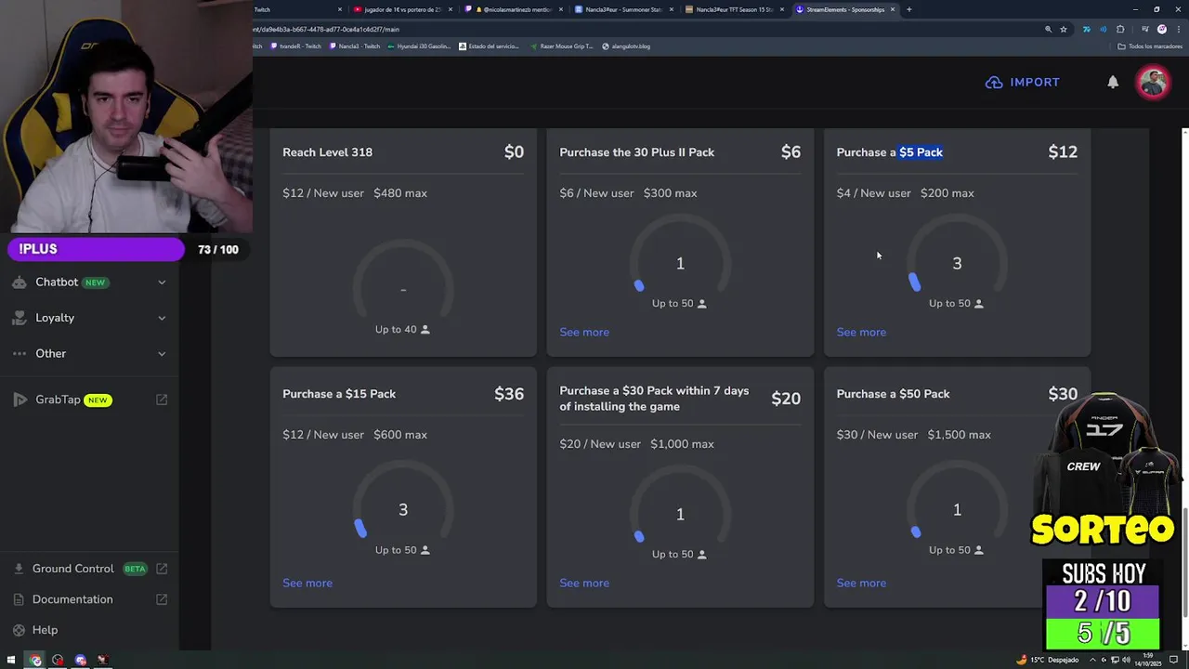
Task: Expand the Loyalty menu chevron
Action: (x=162, y=318)
